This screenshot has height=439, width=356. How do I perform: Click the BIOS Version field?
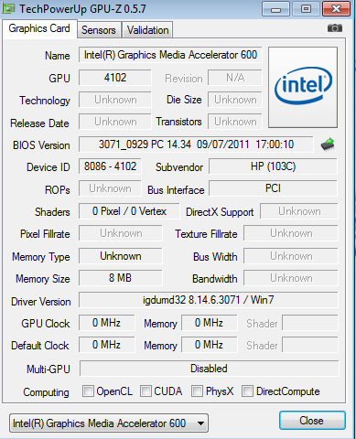pyautogui.click(x=196, y=145)
